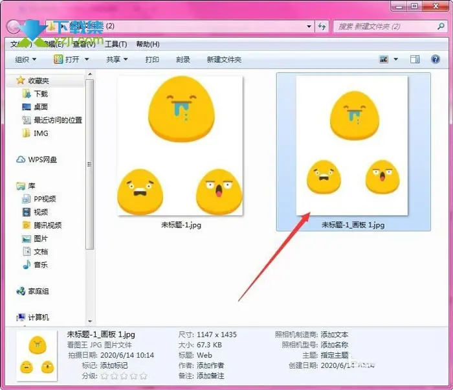Select 库 in the navigation pane

[32, 186]
